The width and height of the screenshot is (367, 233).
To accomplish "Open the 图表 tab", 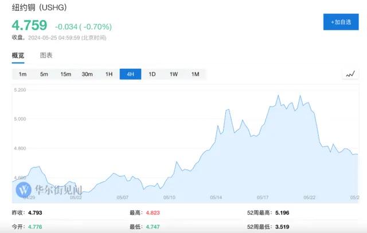I will point(46,56).
